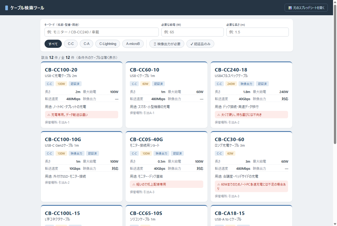Click the 60W badge on CB-CC30-60
This screenshot has height=226, width=337.
point(230,153)
